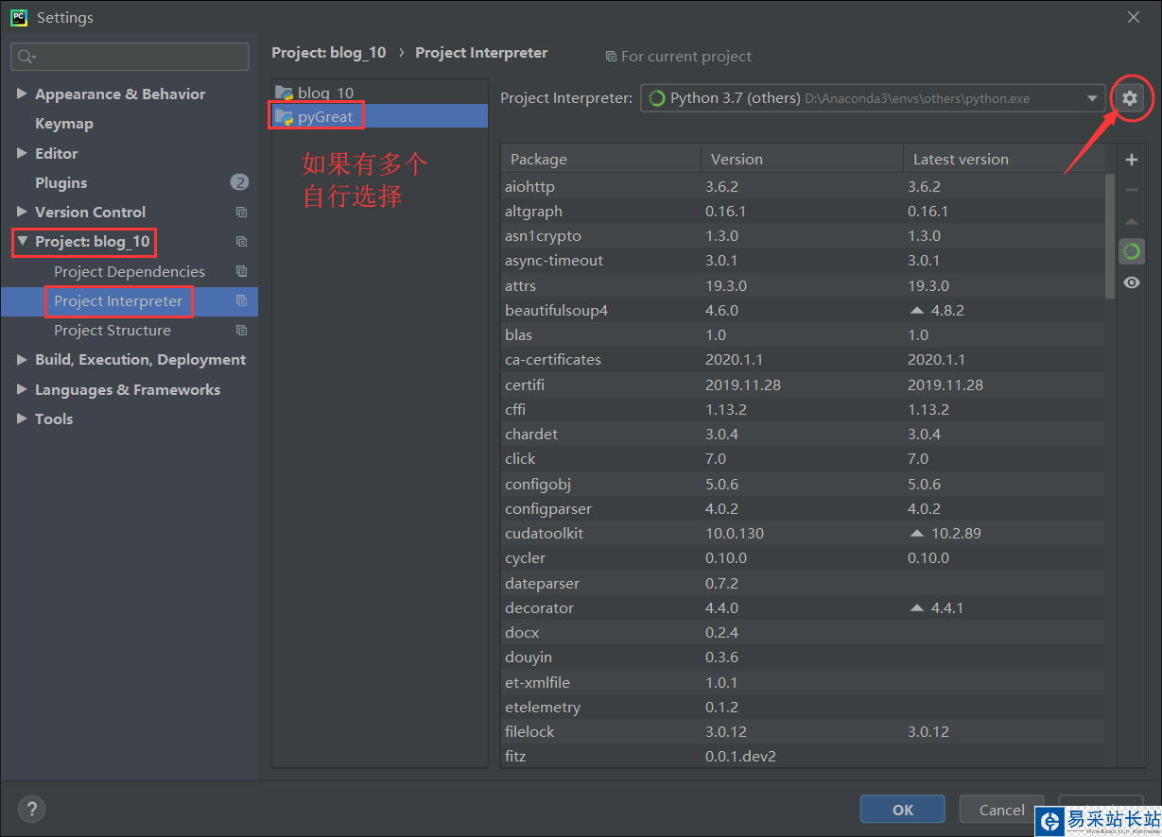Click in the settings search field
1162x837 pixels.
[130, 57]
